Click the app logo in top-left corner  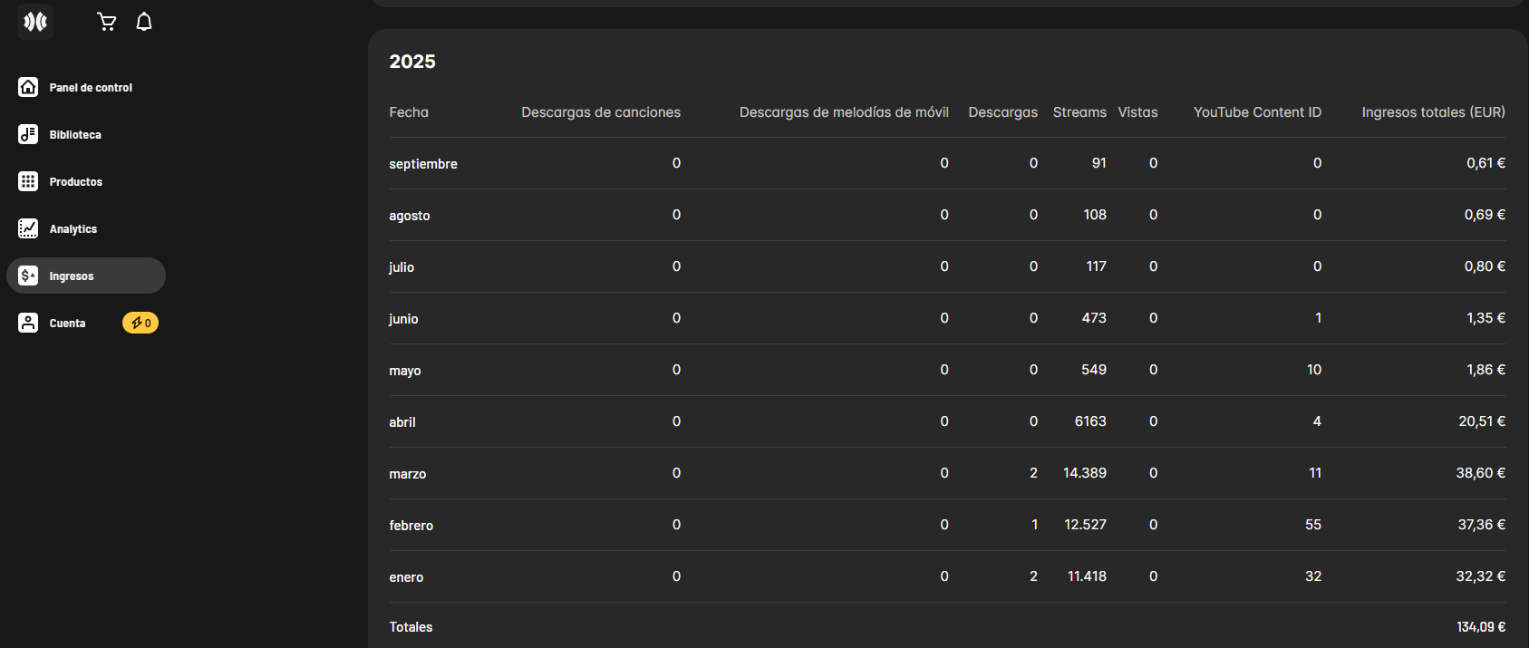(35, 22)
